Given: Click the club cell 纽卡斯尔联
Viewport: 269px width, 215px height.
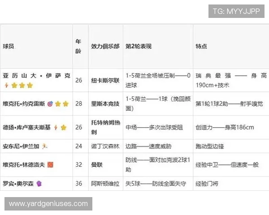Looking at the screenshot, I should click(x=105, y=81).
